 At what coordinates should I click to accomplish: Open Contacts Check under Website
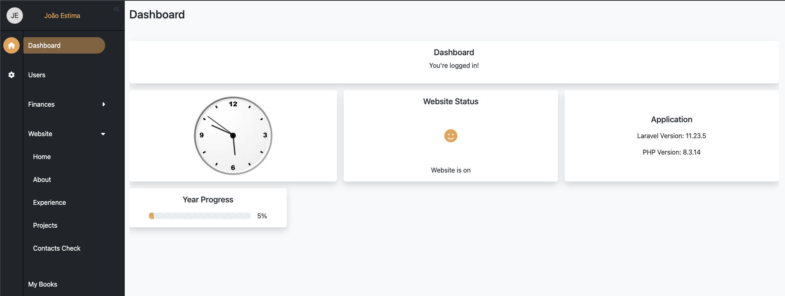(56, 248)
